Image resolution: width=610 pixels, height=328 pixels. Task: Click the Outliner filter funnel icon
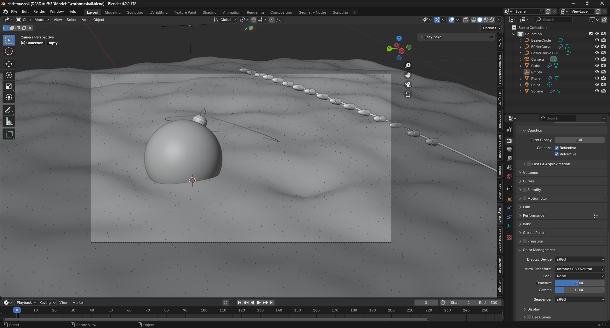tap(592, 20)
